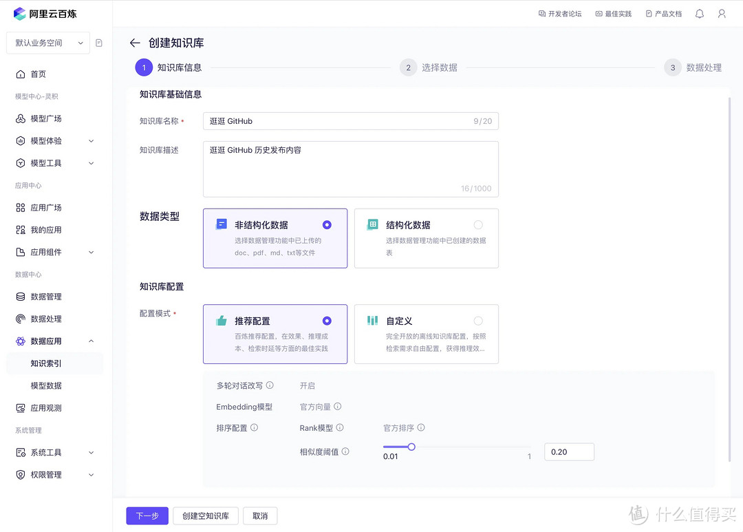Click the 创建空知识库 button

pyautogui.click(x=205, y=515)
